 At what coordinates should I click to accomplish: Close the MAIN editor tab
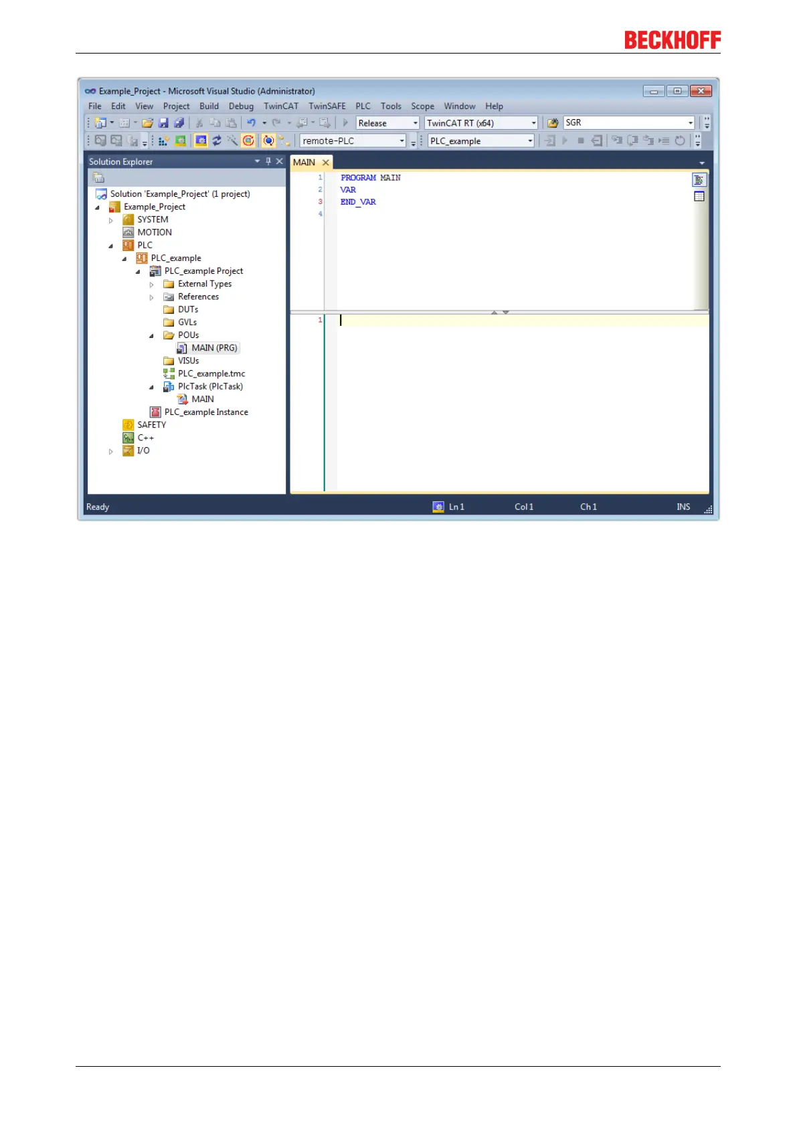pyautogui.click(x=326, y=162)
